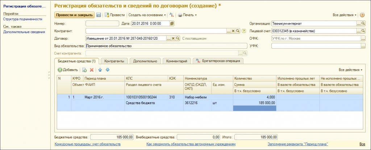Open the help question mark icon at top right
371x150 pixels.
click(362, 15)
